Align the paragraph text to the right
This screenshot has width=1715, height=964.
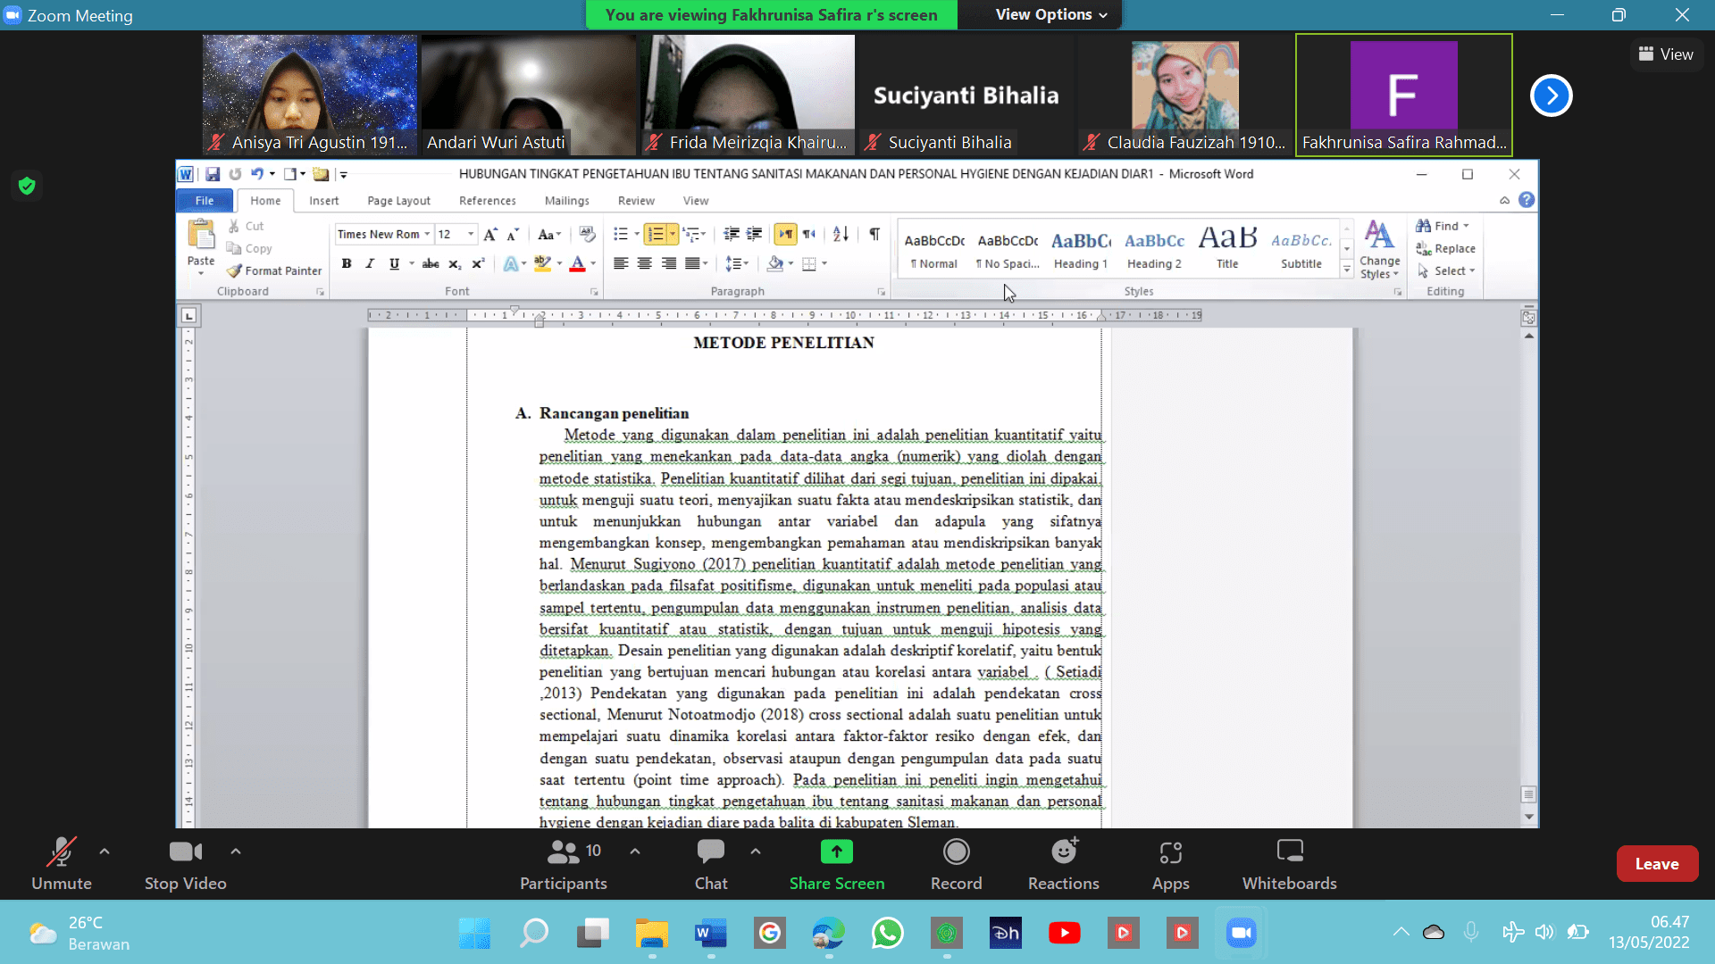point(668,263)
